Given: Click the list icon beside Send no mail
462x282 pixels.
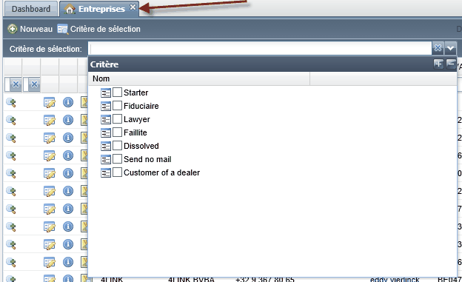Looking at the screenshot, I should click(105, 159).
